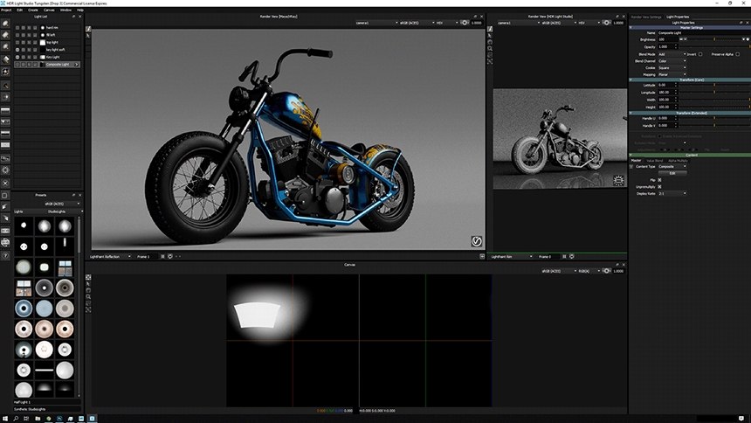Viewport: 751px width, 423px height.
Task: Click the X-circle delete icon in left toolbar
Action: [5, 184]
